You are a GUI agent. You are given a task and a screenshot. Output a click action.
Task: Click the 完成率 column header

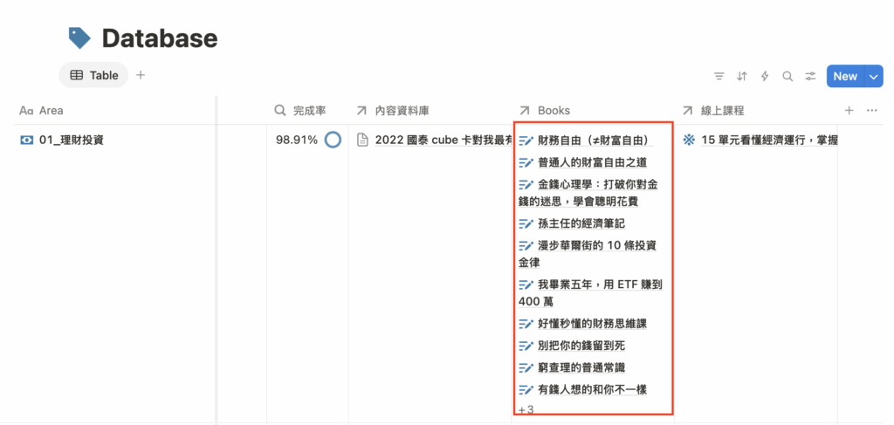[309, 111]
